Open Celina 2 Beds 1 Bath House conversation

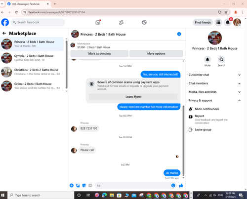tap(32, 86)
